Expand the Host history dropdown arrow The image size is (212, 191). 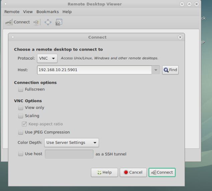coord(156,70)
